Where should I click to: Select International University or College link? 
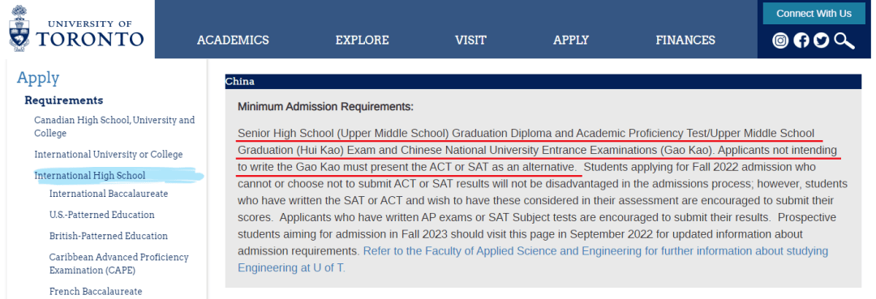[109, 155]
